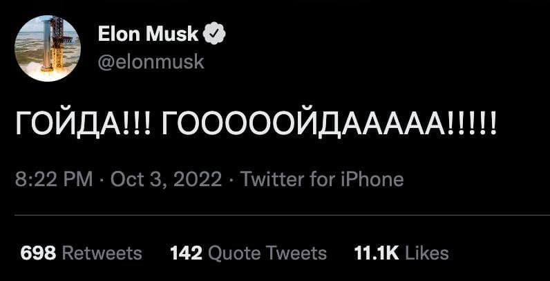Click the @elonmusk handle
Image resolution: width=550 pixels, height=281 pixels.
click(151, 62)
